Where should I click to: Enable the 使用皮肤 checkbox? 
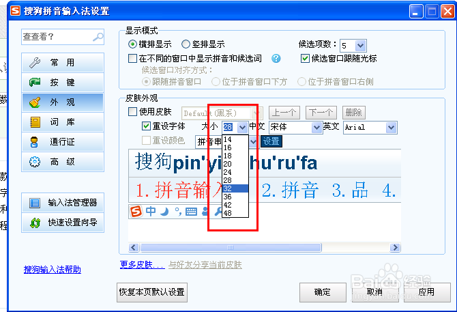tap(132, 112)
